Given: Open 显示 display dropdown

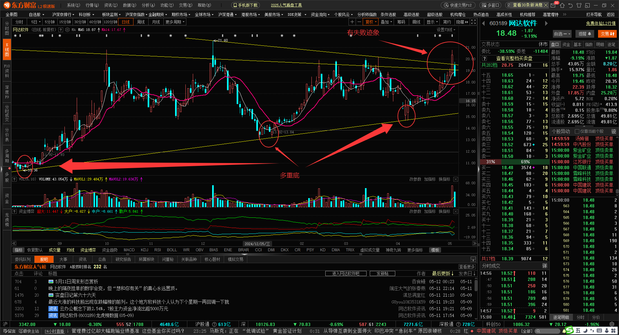Looking at the screenshot, I should pos(432,22).
